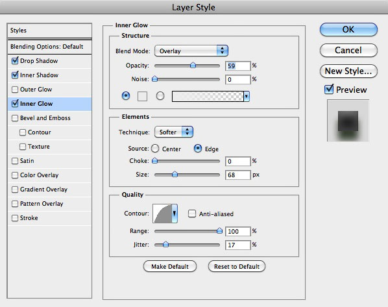
Task: Click the Contour curve thumbnail
Action: [162, 214]
